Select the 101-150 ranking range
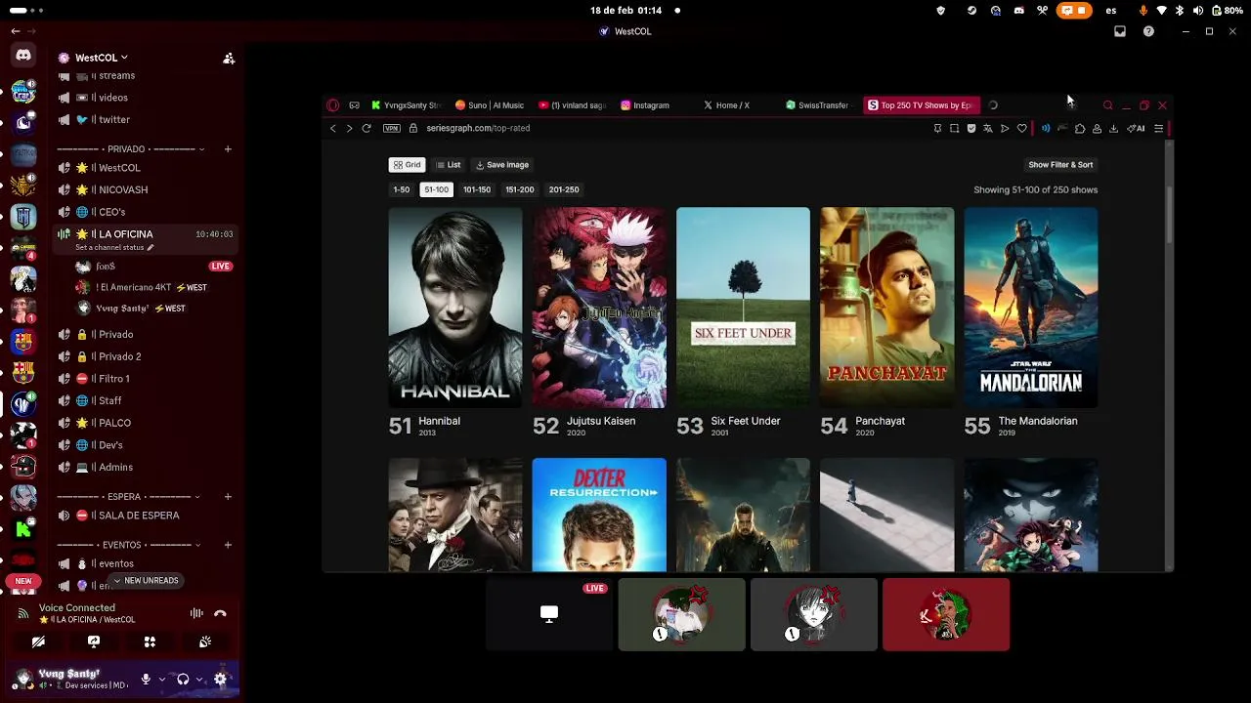Screen dimensions: 1251x703 tap(477, 189)
